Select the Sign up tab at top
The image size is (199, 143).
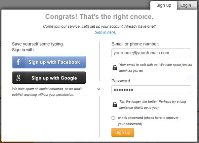(164, 5)
